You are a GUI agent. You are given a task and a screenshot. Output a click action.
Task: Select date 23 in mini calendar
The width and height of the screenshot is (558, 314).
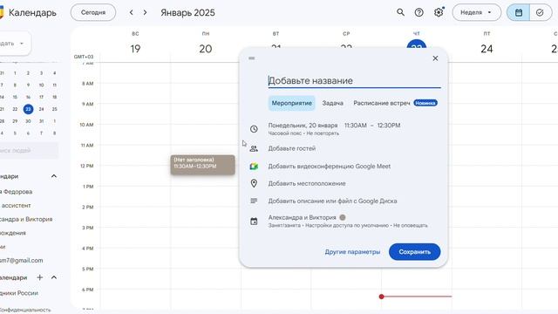tap(28, 109)
